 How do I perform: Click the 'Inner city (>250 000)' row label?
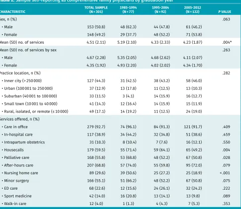pyautogui.click(x=23, y=81)
